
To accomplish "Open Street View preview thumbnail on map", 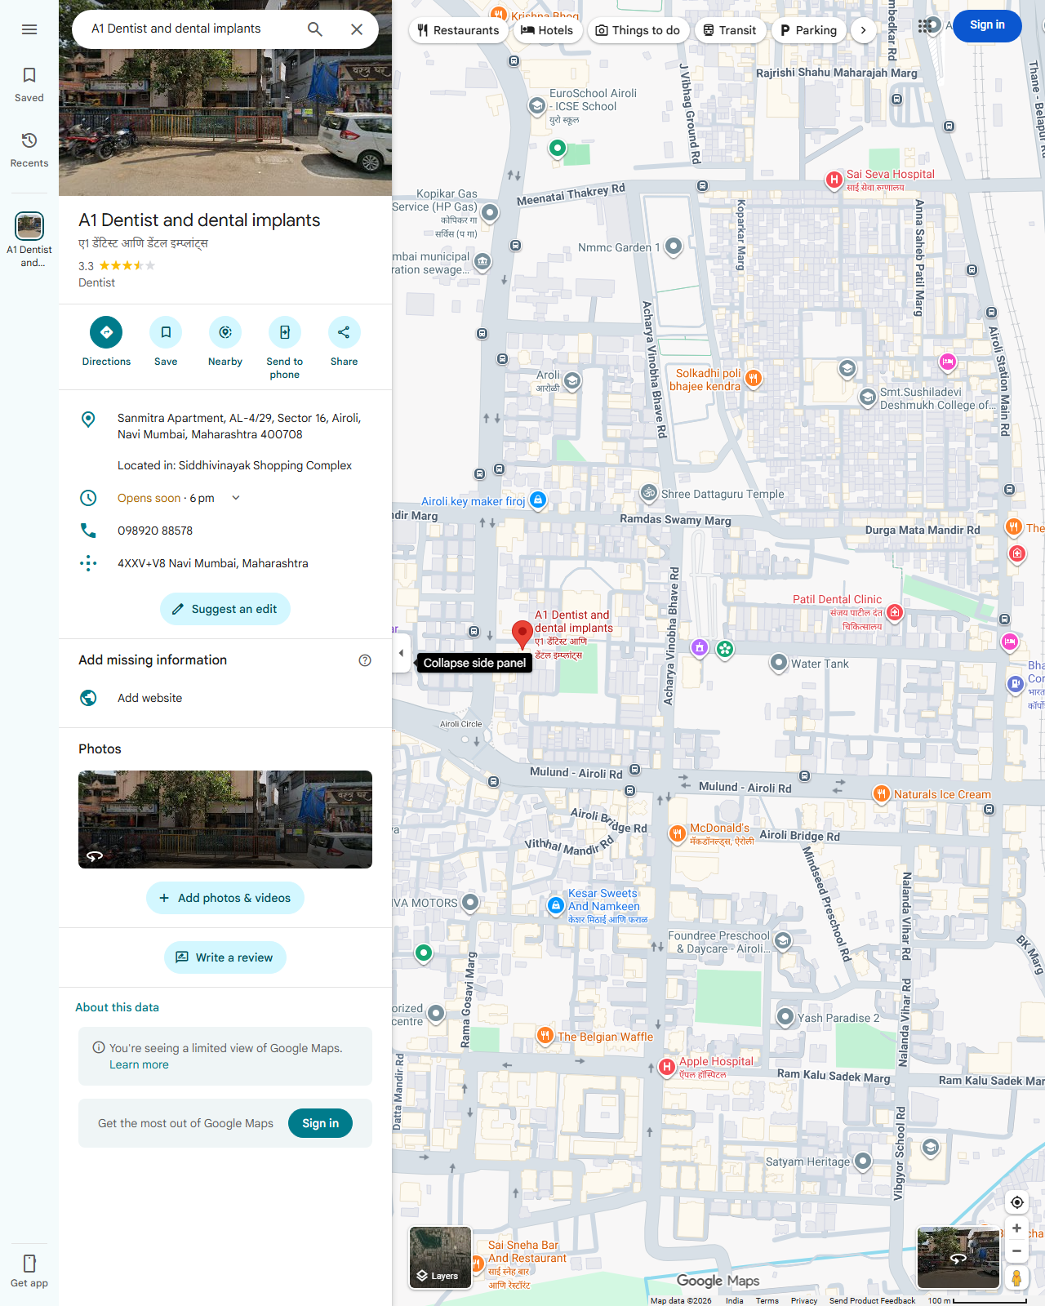I will [958, 1258].
